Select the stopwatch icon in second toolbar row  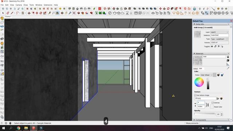(110, 13)
